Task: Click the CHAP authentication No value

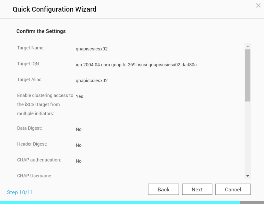Action: click(79, 161)
